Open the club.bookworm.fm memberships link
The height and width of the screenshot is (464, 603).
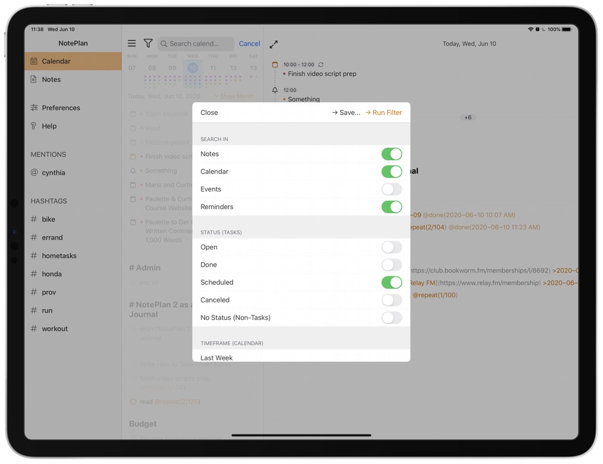[x=480, y=271]
